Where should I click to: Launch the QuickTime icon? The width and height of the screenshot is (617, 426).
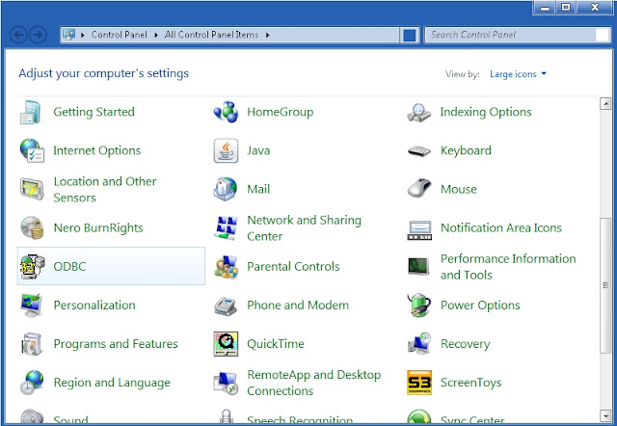point(226,344)
